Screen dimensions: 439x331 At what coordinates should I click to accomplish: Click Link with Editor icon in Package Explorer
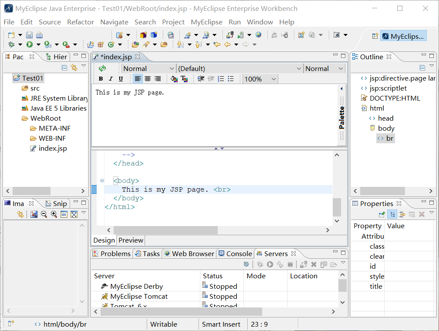(x=74, y=68)
